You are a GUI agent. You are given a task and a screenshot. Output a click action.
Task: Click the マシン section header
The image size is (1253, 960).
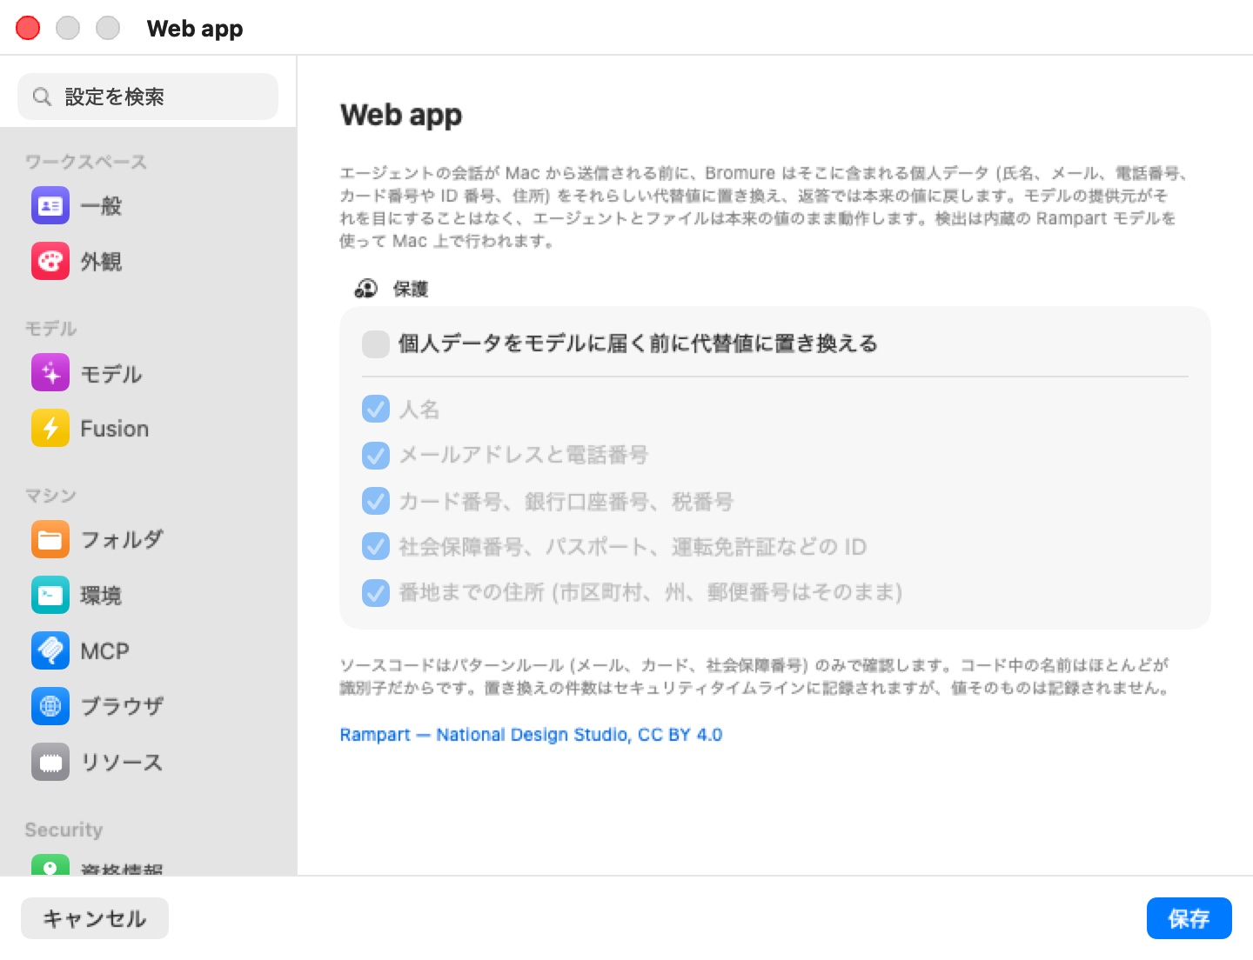pyautogui.click(x=50, y=496)
